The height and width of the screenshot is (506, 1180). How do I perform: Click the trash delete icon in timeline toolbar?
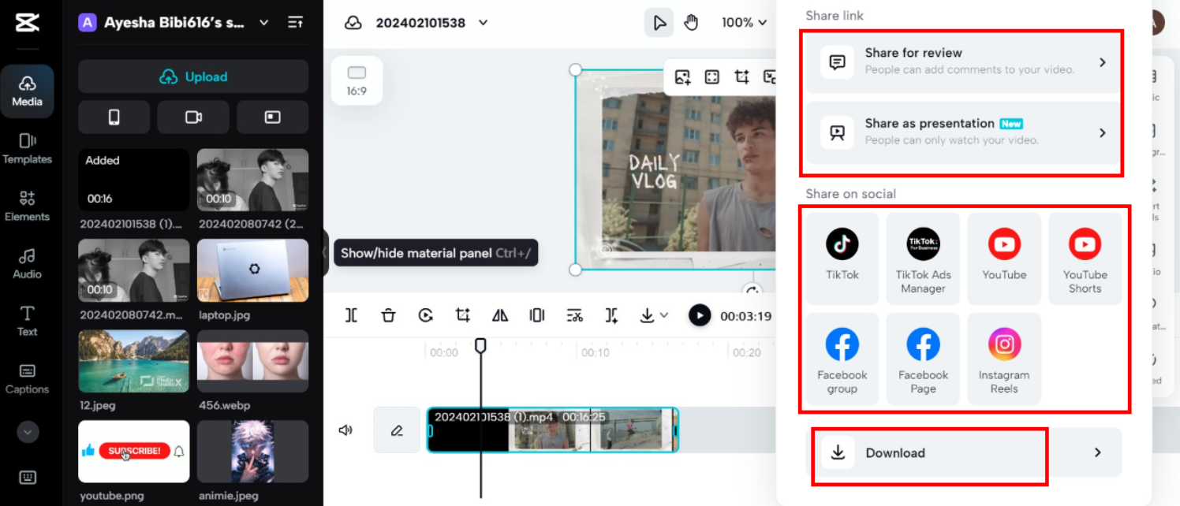tap(388, 315)
